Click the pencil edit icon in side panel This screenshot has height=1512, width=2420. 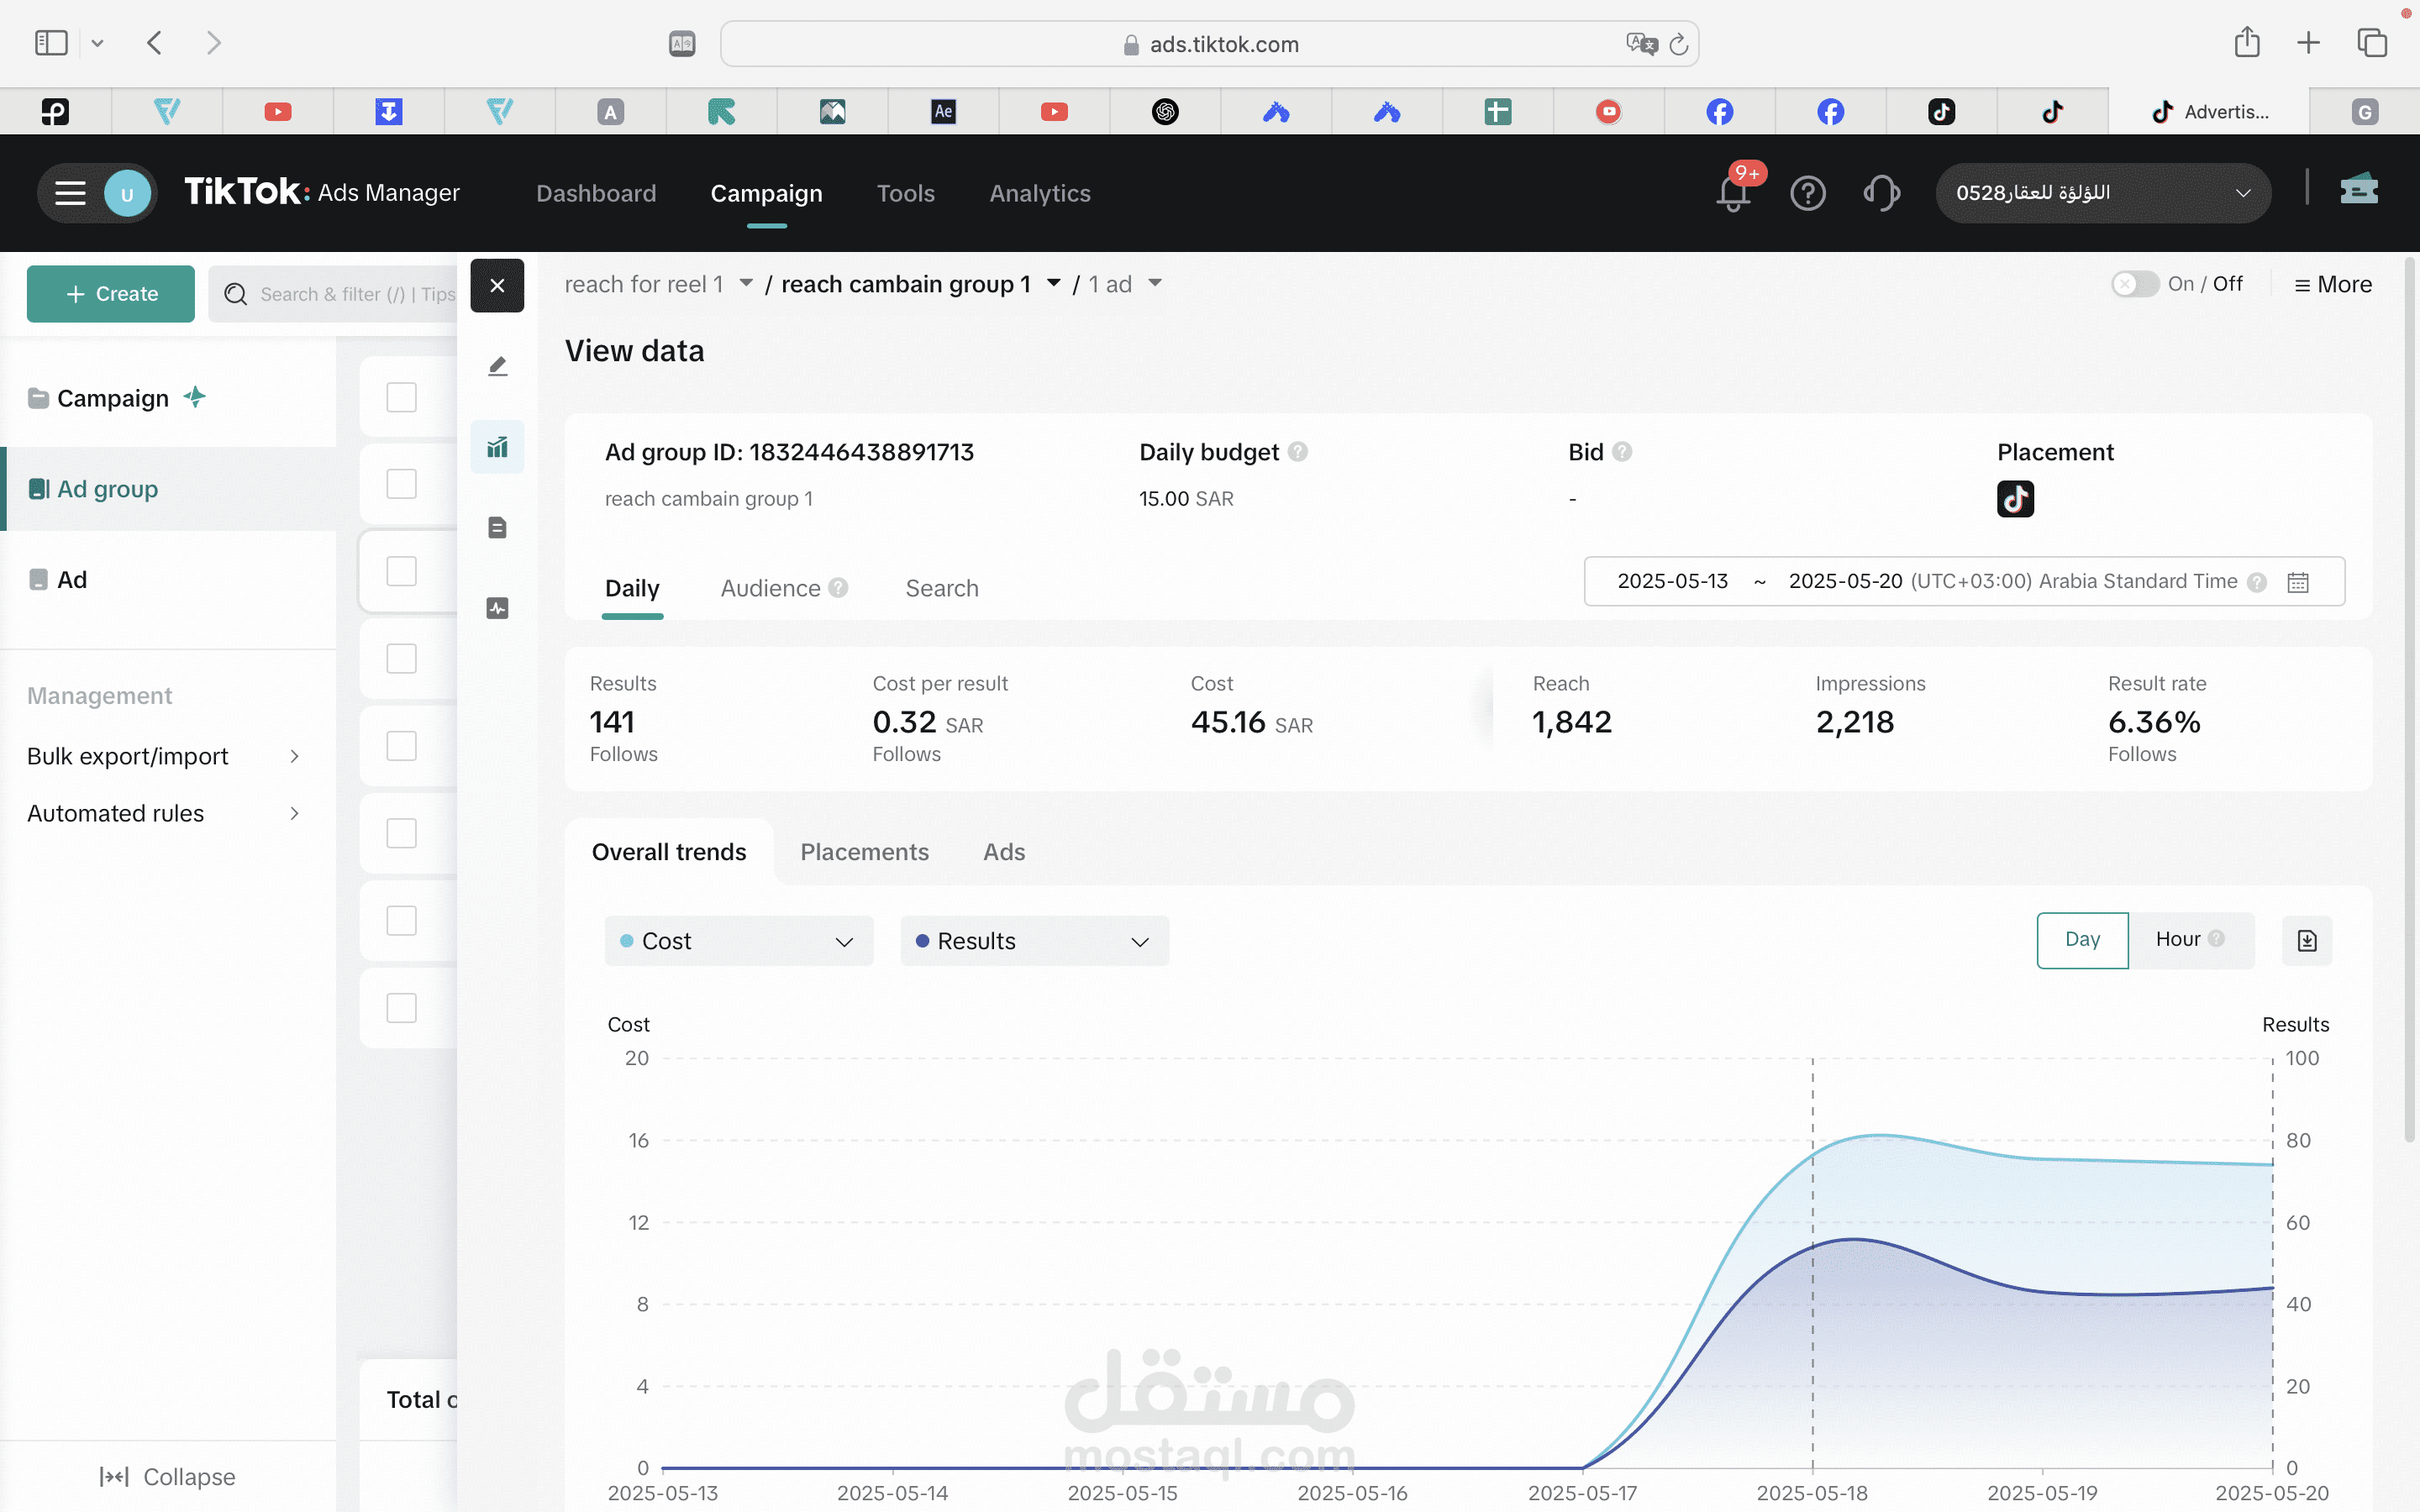point(497,366)
